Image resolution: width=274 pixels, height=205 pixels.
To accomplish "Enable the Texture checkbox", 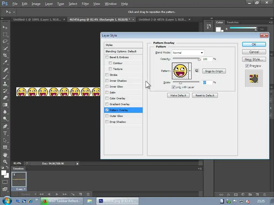I will click(x=110, y=69).
